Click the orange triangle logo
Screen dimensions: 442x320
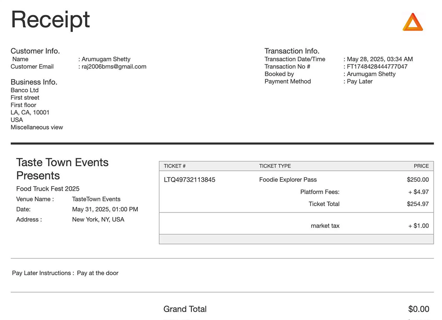click(x=412, y=22)
